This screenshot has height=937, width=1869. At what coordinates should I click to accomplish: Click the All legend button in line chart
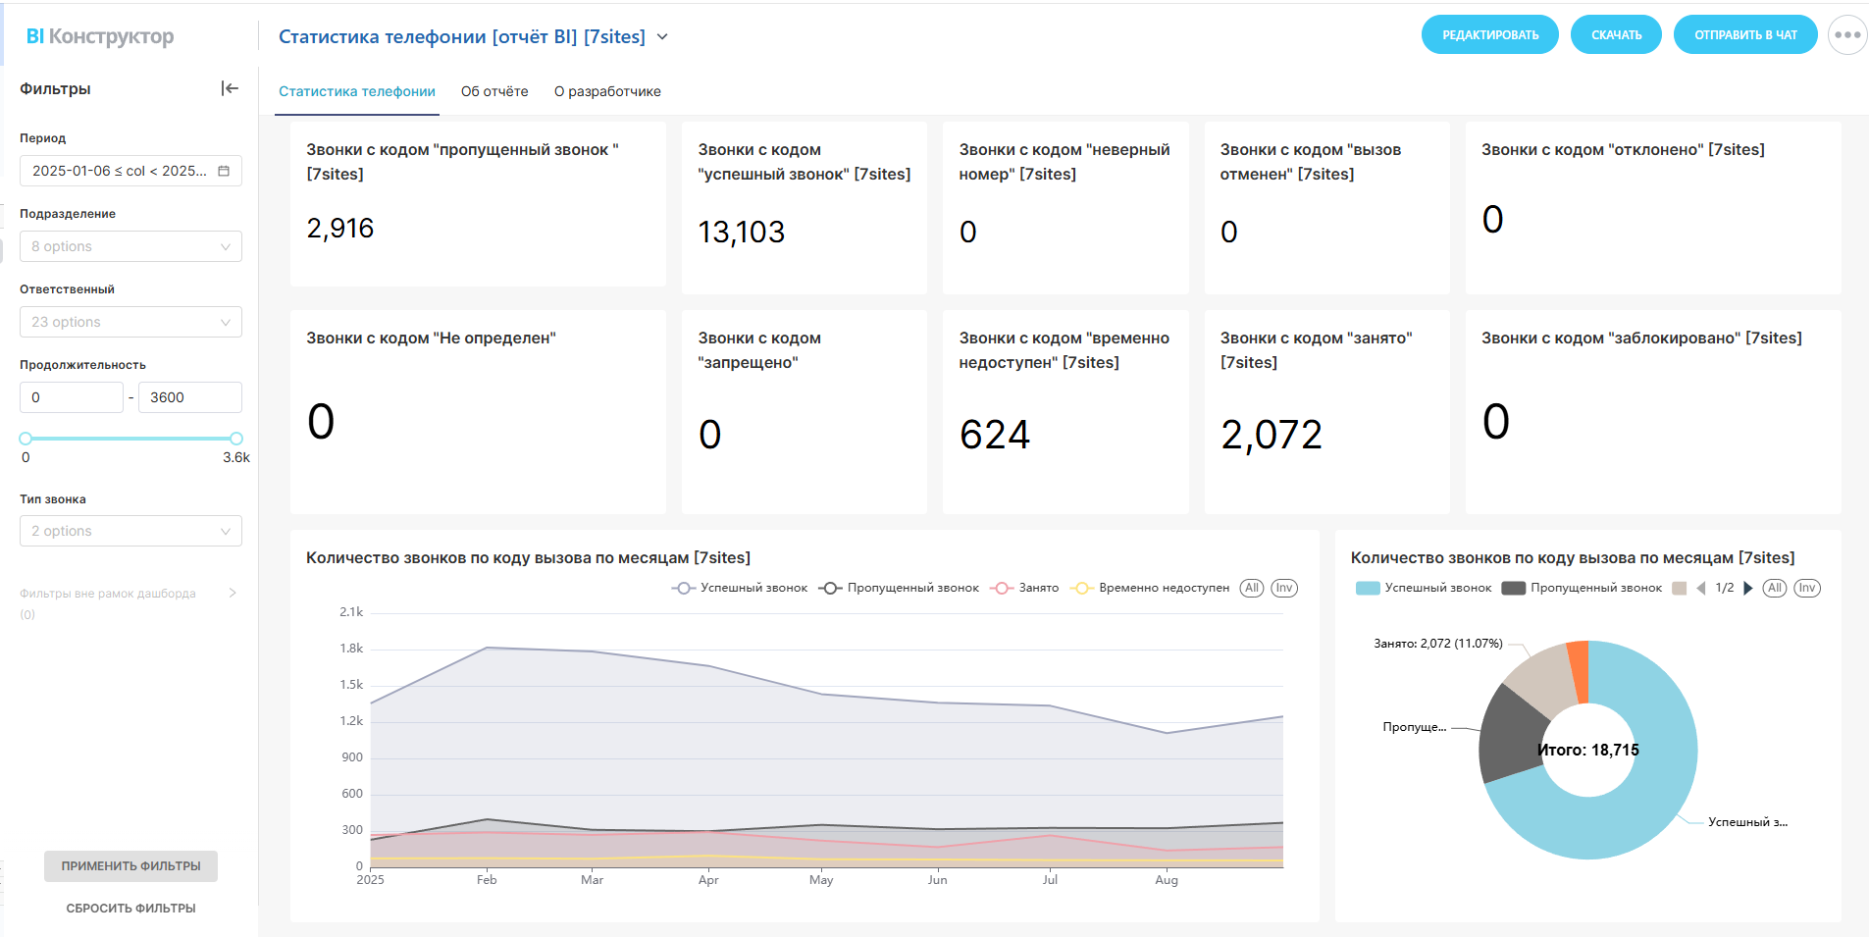[1251, 588]
